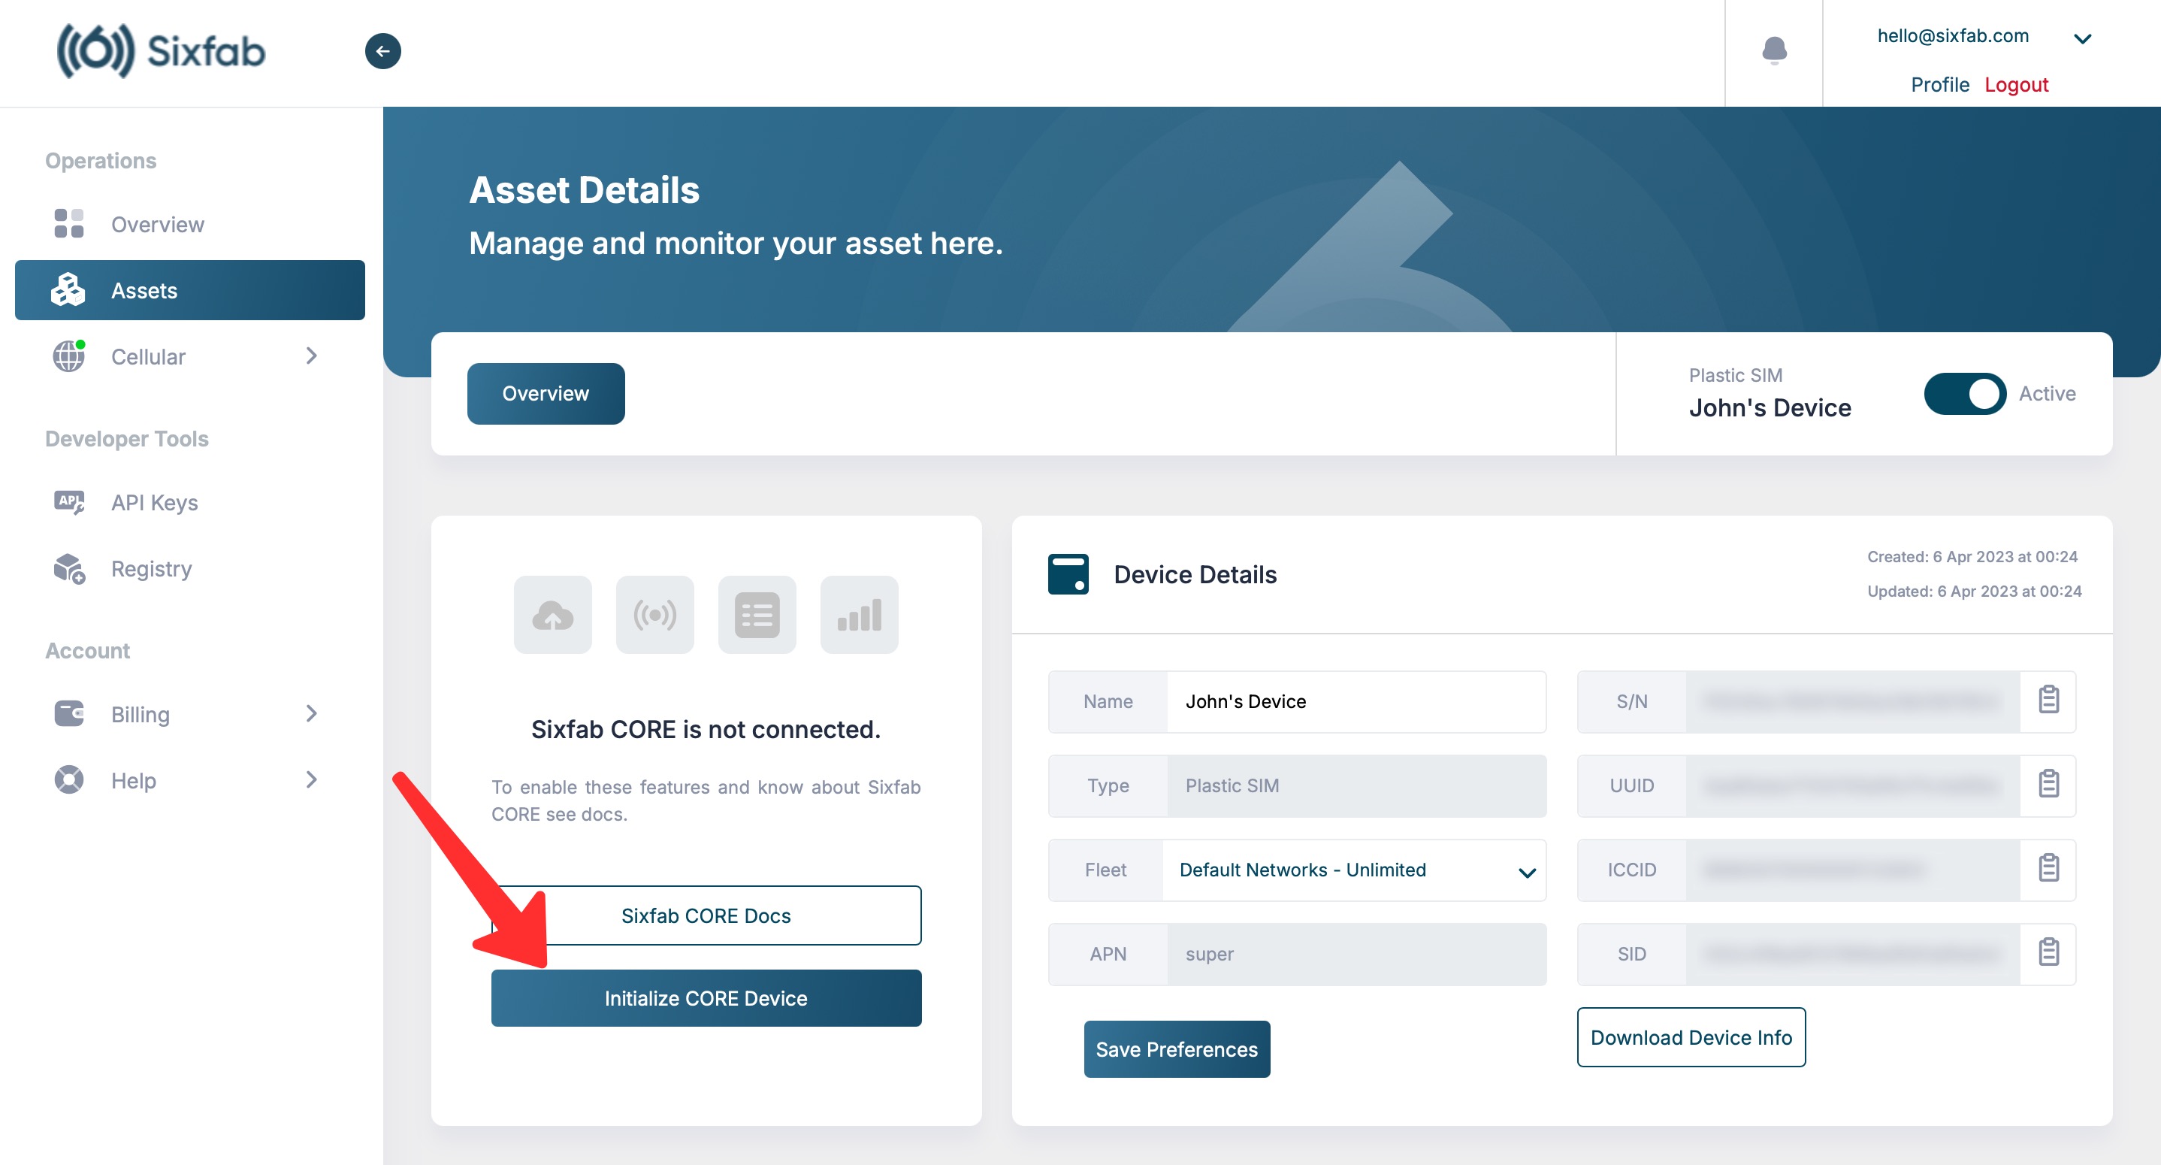This screenshot has width=2161, height=1165.
Task: Click the Overview sidebar icon
Action: click(x=68, y=222)
